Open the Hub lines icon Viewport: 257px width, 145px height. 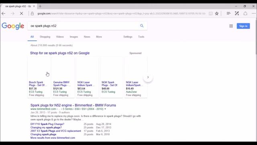[228, 13]
